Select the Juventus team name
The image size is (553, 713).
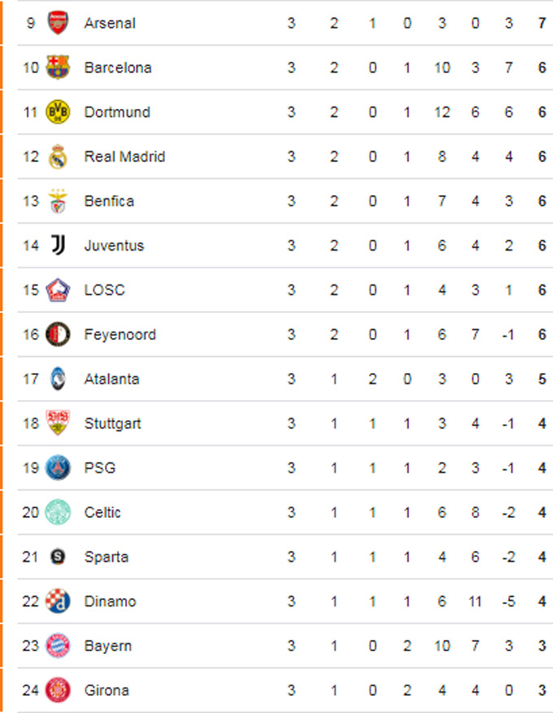114,246
